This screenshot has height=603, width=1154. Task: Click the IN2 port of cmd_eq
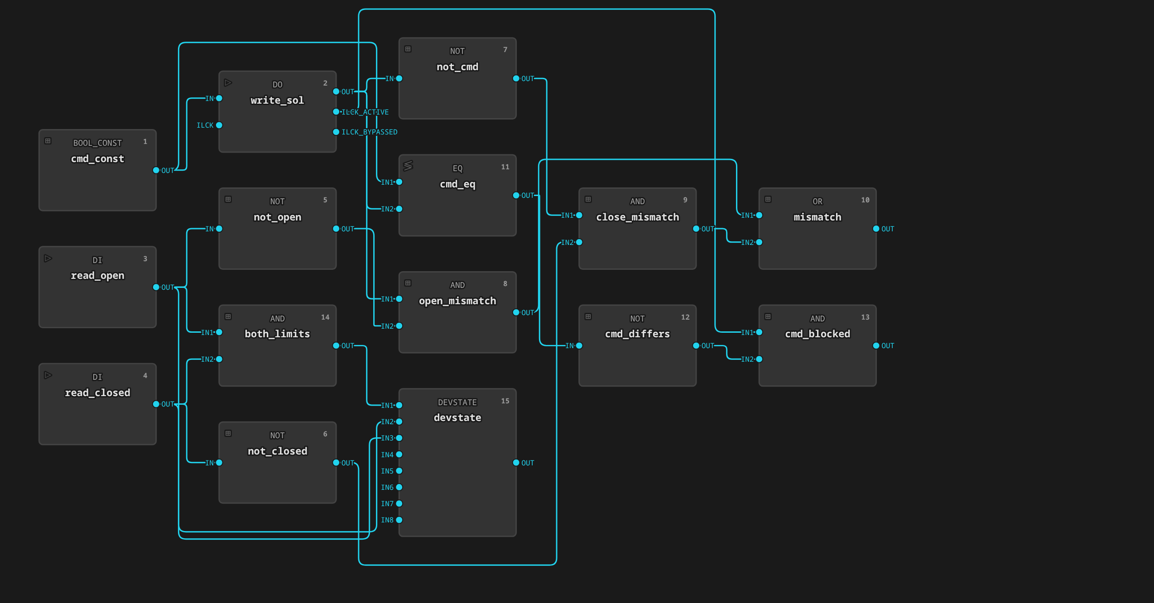coord(399,209)
